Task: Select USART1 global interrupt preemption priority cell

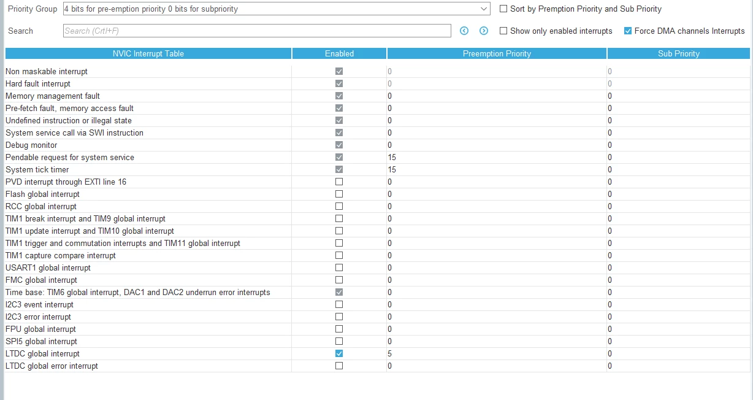Action: pos(497,267)
